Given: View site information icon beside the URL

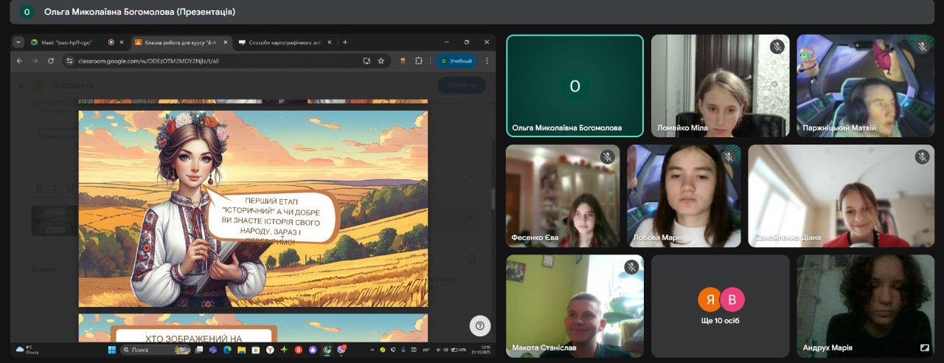Looking at the screenshot, I should pyautogui.click(x=69, y=60).
